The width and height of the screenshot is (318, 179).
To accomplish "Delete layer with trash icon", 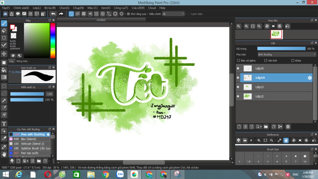I will tap(288, 127).
